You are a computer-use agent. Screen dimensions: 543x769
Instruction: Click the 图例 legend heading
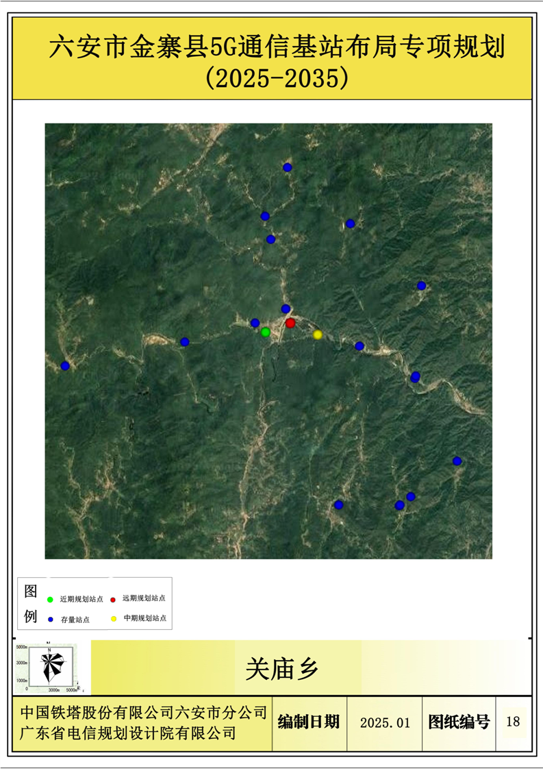(30, 604)
